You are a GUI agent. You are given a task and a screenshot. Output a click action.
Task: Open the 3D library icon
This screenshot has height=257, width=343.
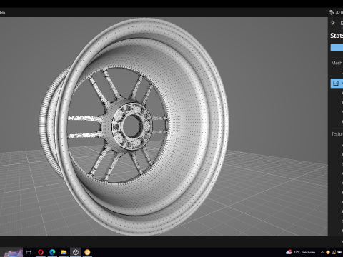point(331,12)
